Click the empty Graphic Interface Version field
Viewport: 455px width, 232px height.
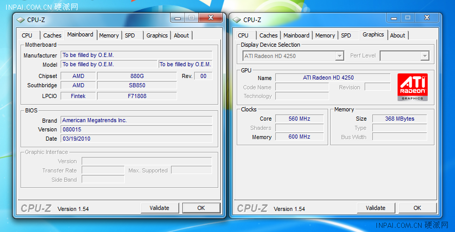[x=147, y=161]
